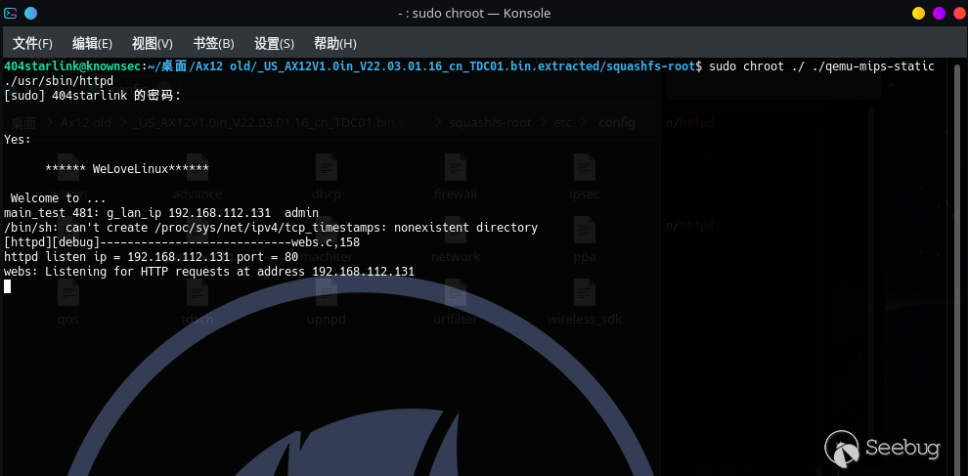968x476 pixels.
Task: Open the 文件(F) menu
Action: (x=32, y=44)
